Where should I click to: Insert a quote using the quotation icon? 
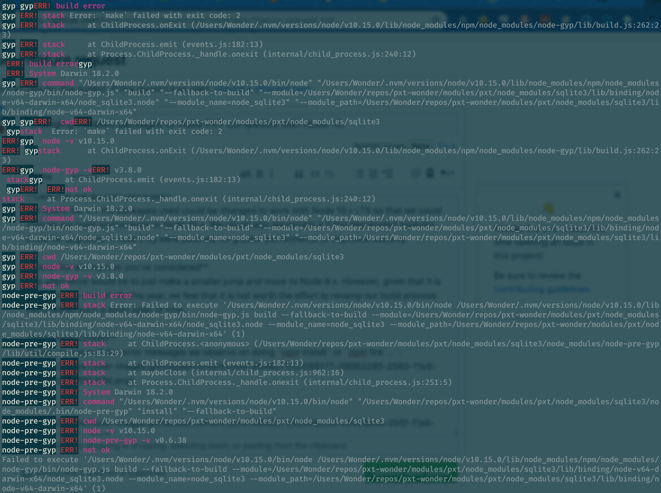299,174
